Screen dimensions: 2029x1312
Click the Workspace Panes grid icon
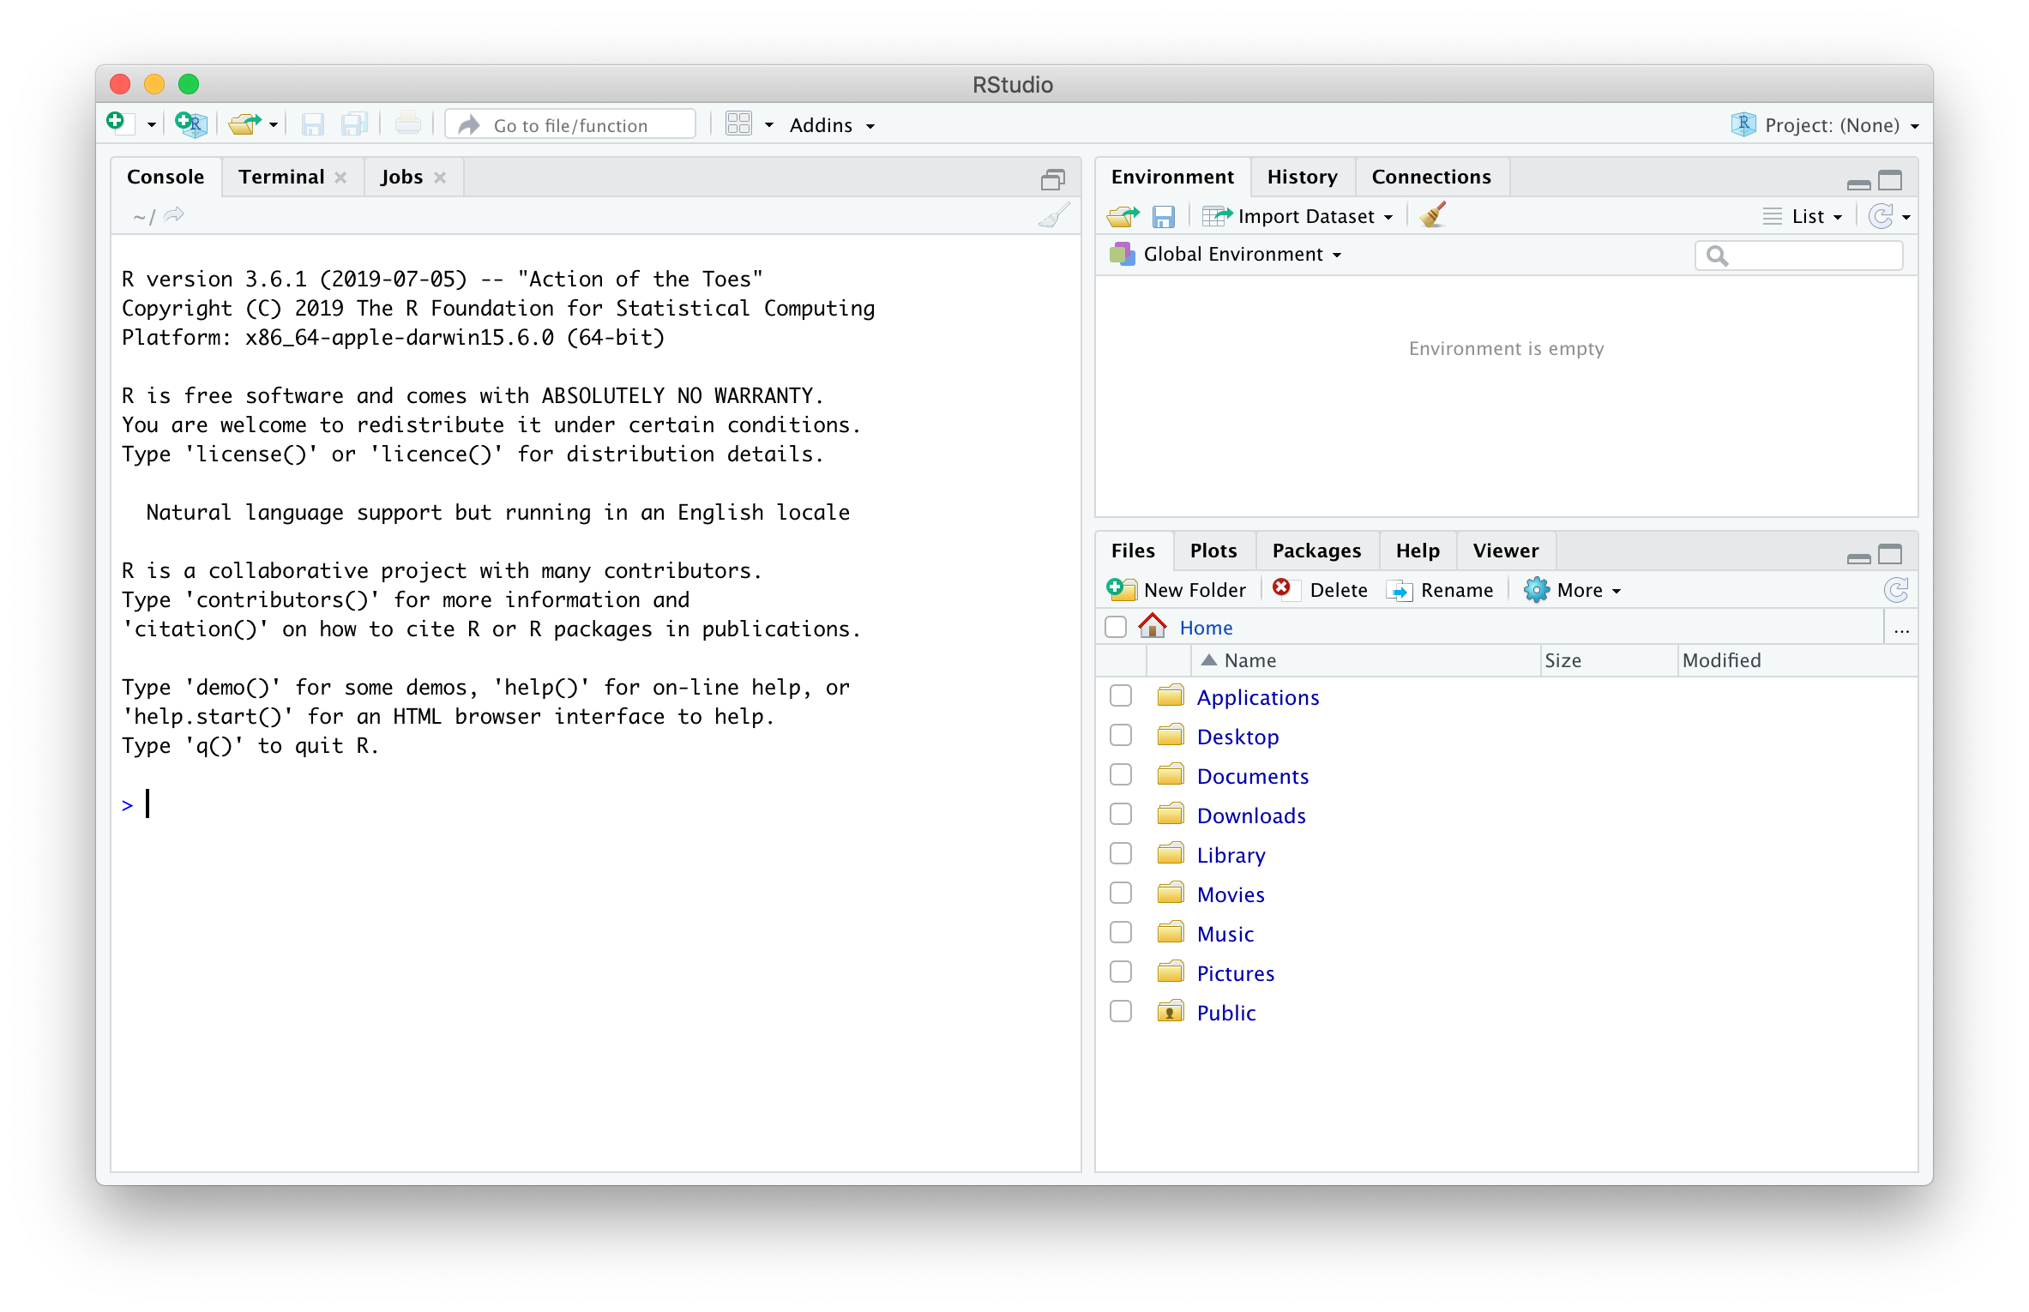[738, 124]
